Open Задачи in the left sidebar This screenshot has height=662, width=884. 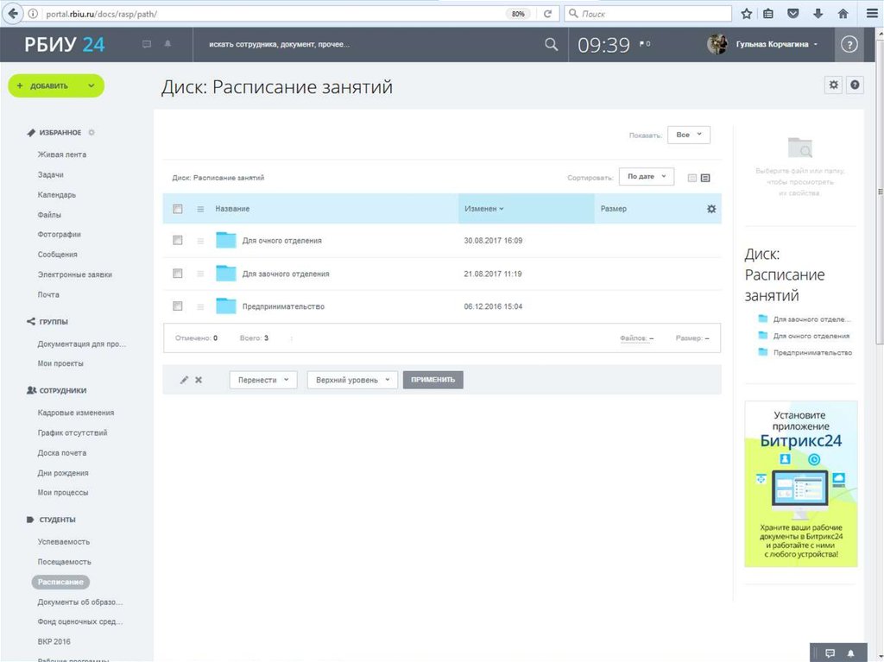tap(51, 175)
